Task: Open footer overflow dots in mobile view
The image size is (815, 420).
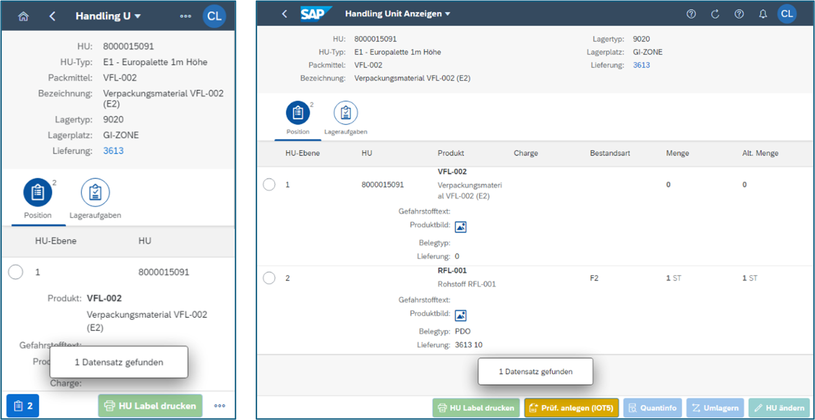Action: coord(220,406)
